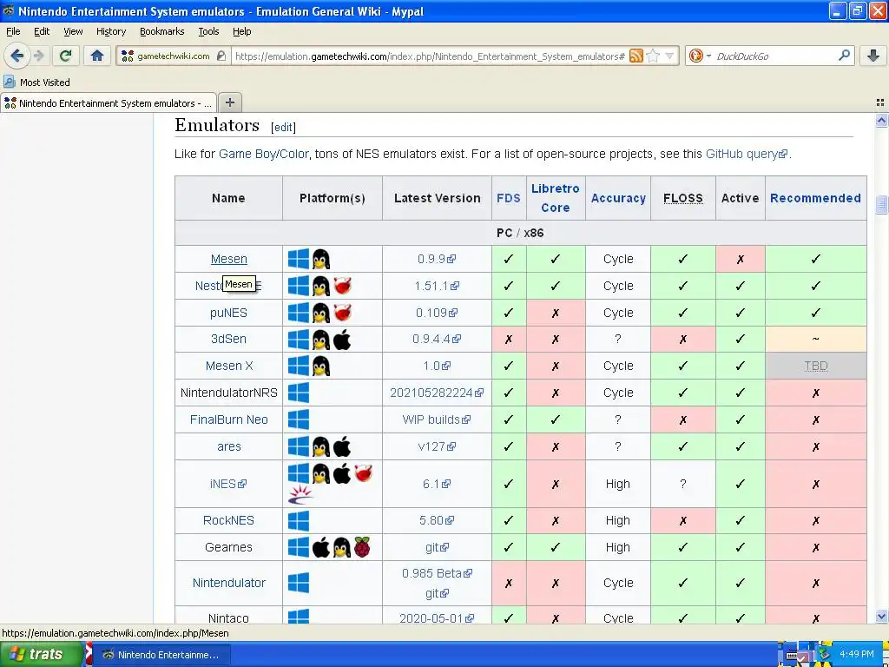Viewport: 889px width, 667px height.
Task: Click the Recommended column header link
Action: (815, 198)
